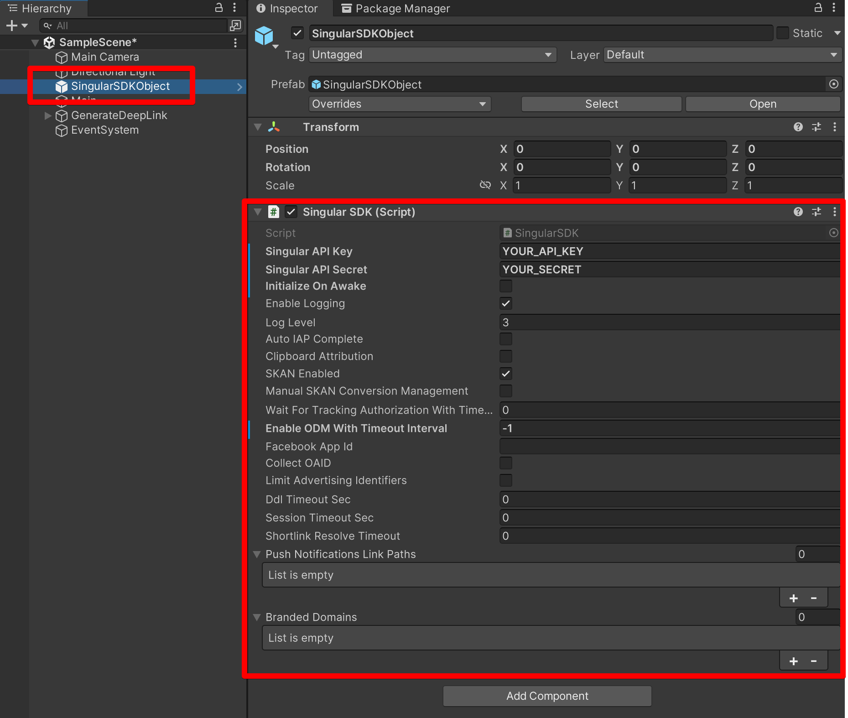Expand the GenerateDeepLink tree item
Viewport: 848px width, 718px height.
click(47, 116)
